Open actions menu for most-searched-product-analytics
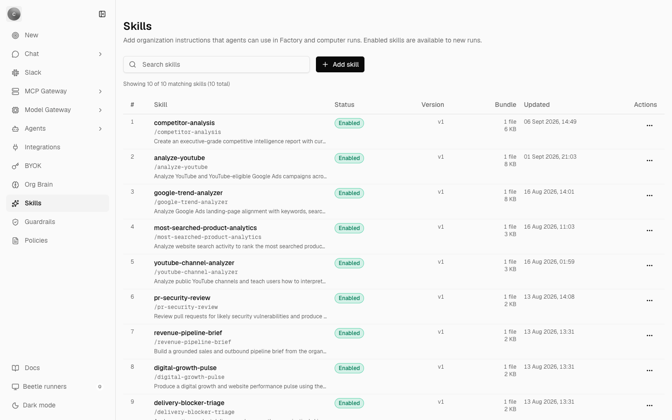672x420 pixels. [x=649, y=231]
